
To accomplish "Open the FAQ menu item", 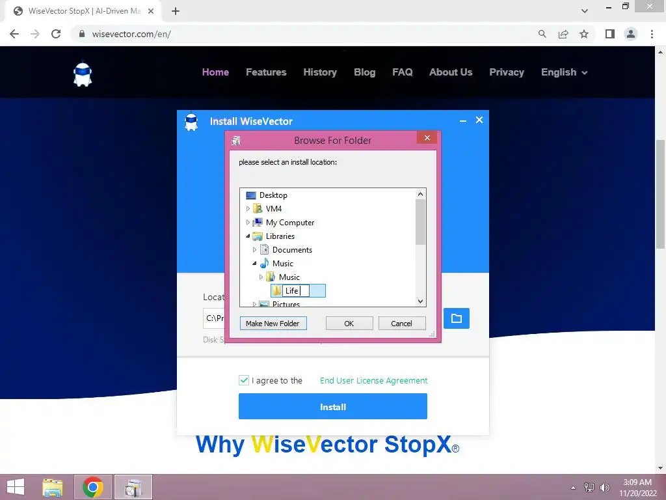I will (402, 72).
